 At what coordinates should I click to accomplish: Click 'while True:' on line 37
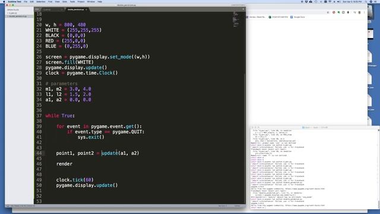[60, 116]
